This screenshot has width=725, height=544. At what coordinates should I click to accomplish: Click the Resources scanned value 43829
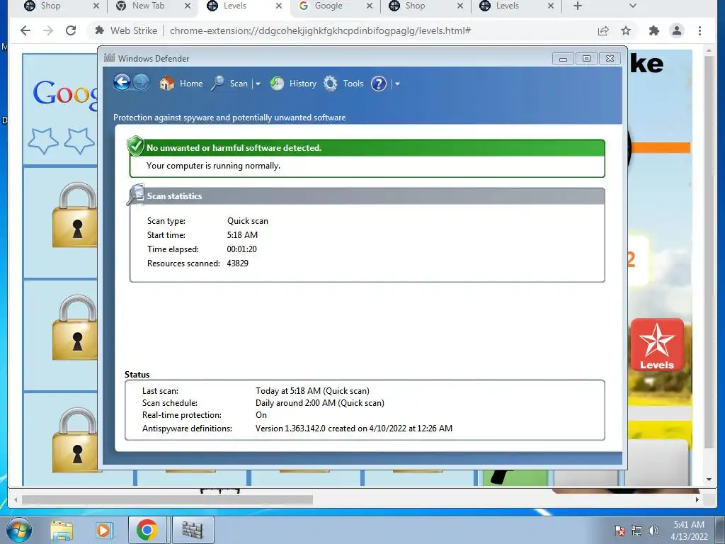point(238,263)
